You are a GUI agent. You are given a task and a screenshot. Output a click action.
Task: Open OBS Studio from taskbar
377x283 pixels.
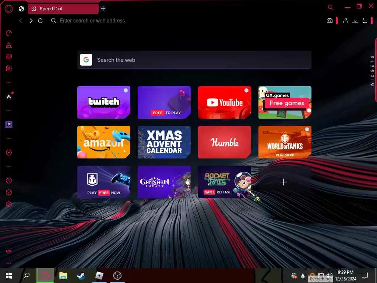(117, 276)
